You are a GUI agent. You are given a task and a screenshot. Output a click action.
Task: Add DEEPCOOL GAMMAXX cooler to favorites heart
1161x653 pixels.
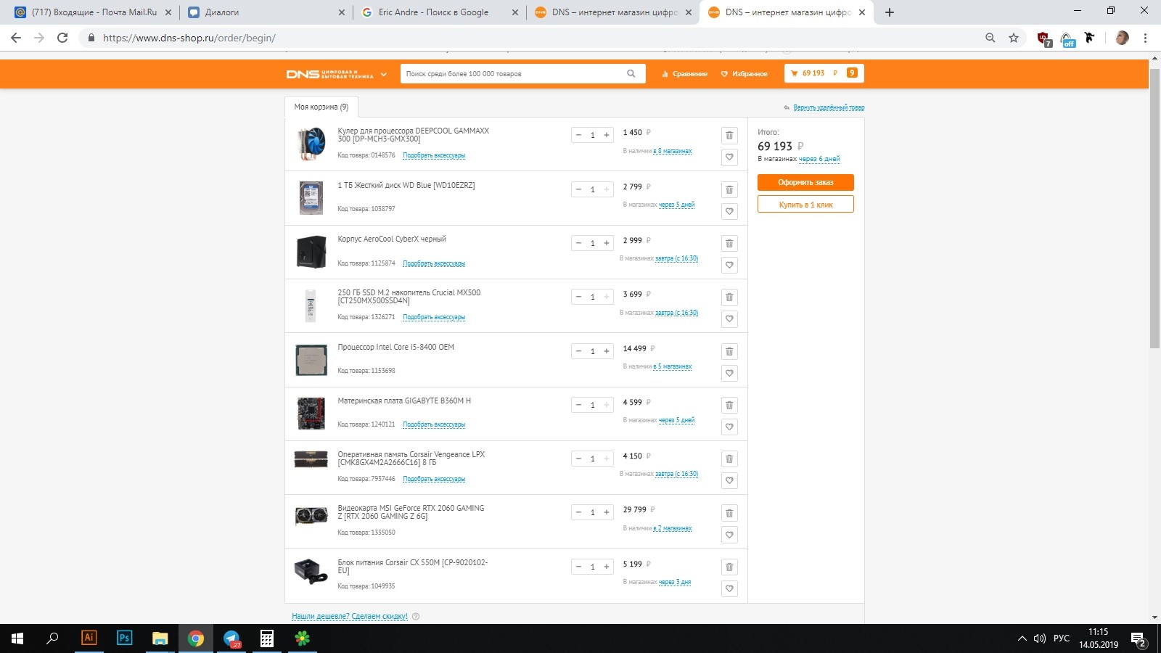729,157
